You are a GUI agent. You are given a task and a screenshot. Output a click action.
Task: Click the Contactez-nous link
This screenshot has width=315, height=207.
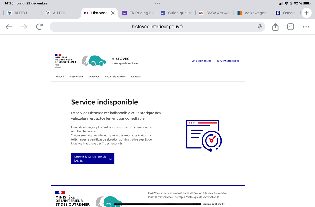pos(228,61)
